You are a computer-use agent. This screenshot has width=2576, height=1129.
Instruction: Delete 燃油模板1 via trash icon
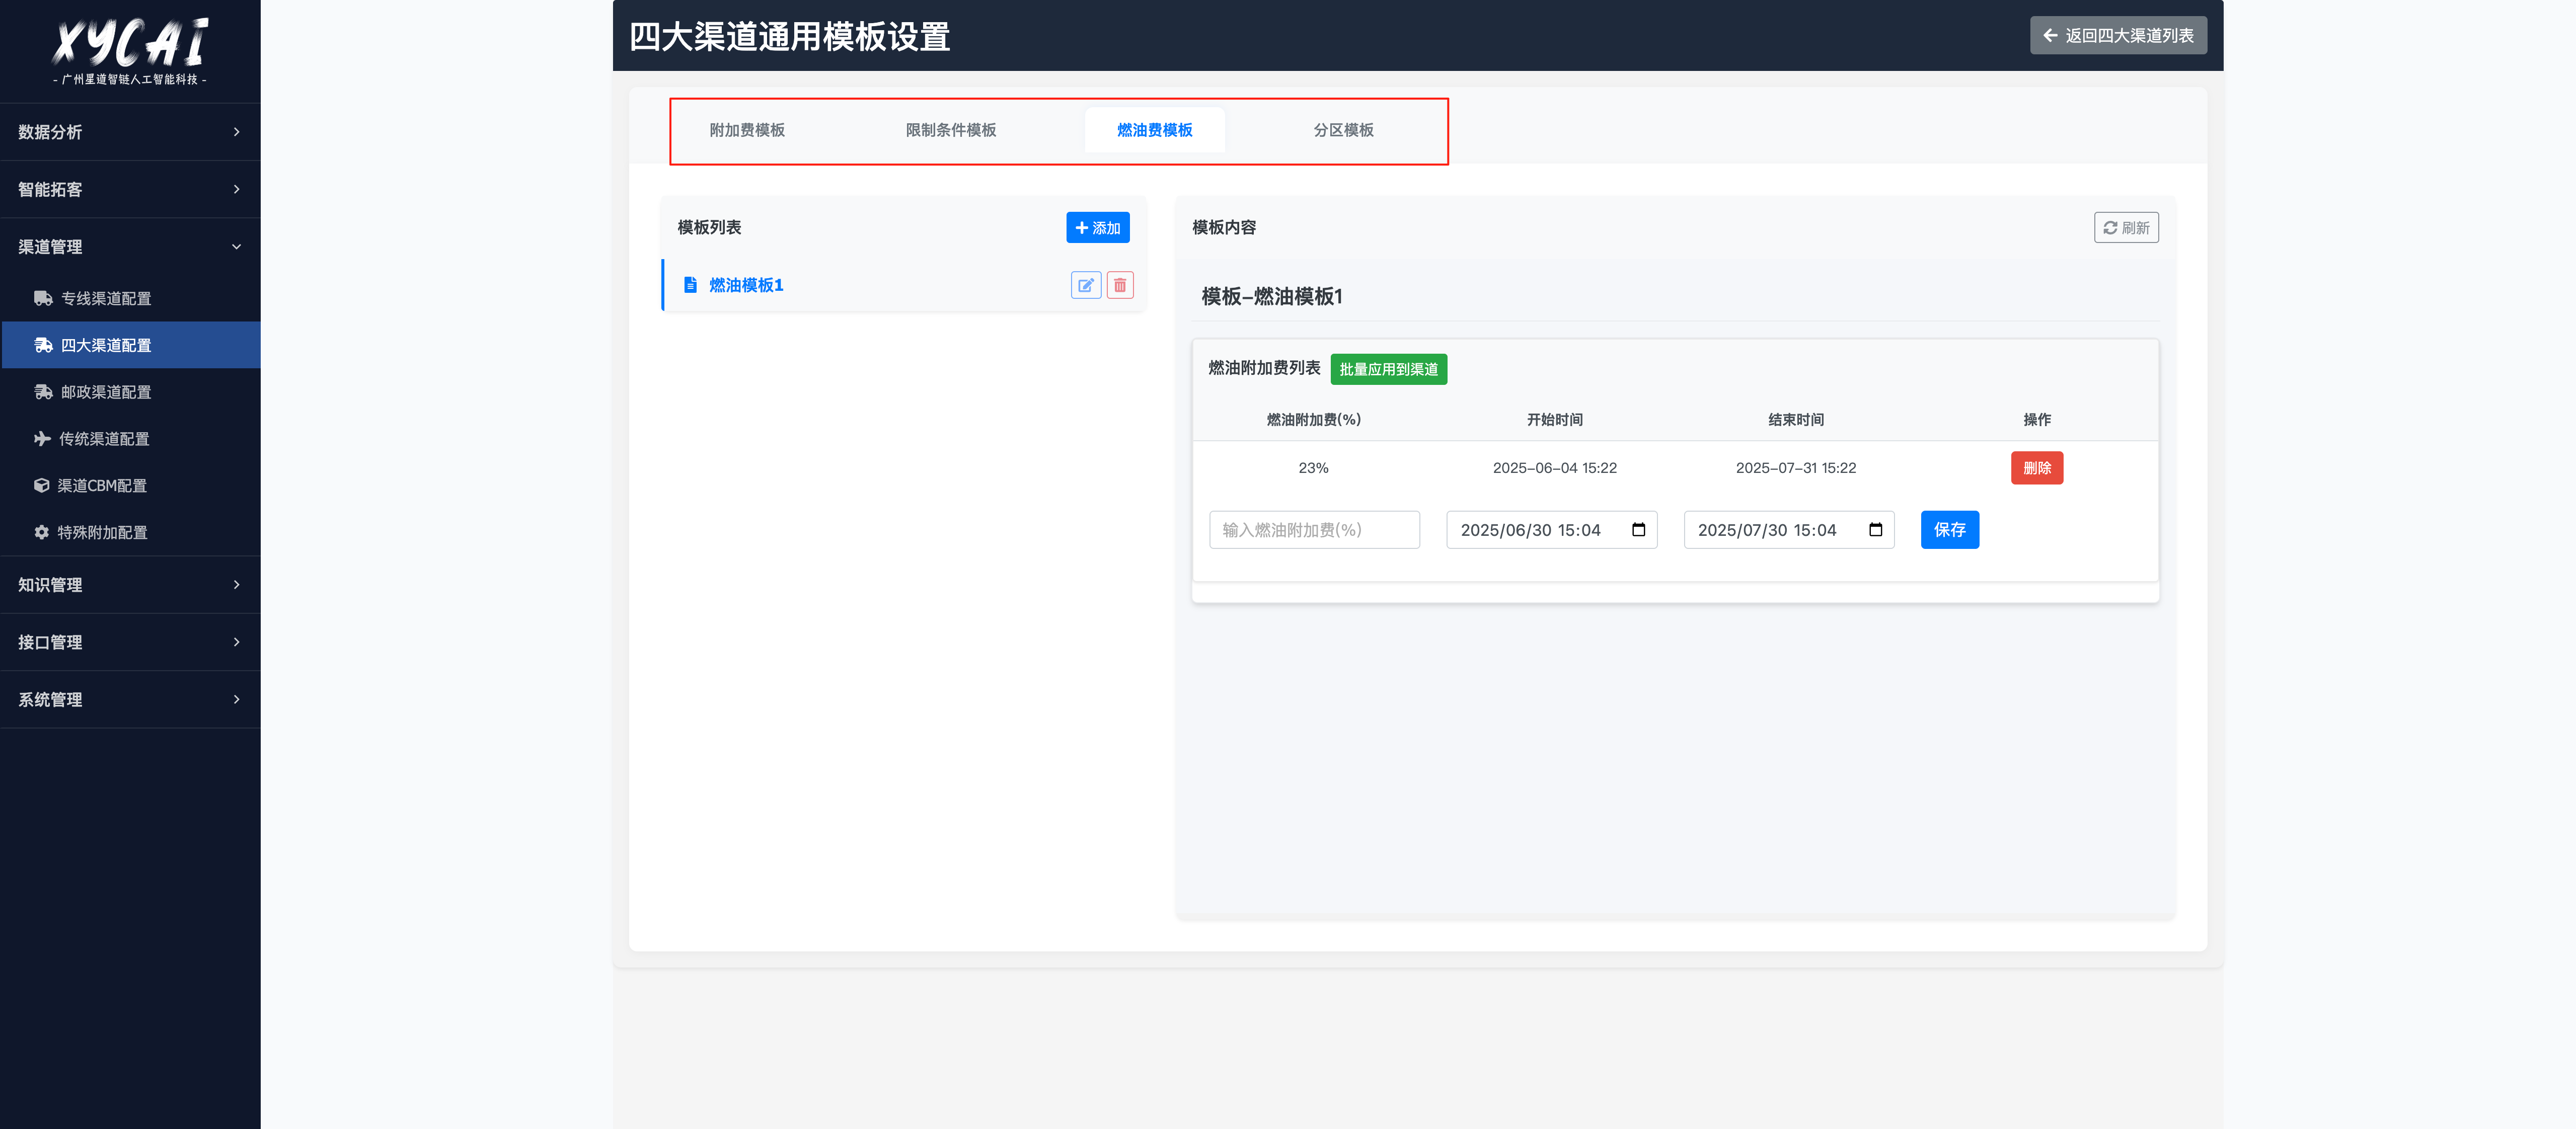pos(1120,285)
